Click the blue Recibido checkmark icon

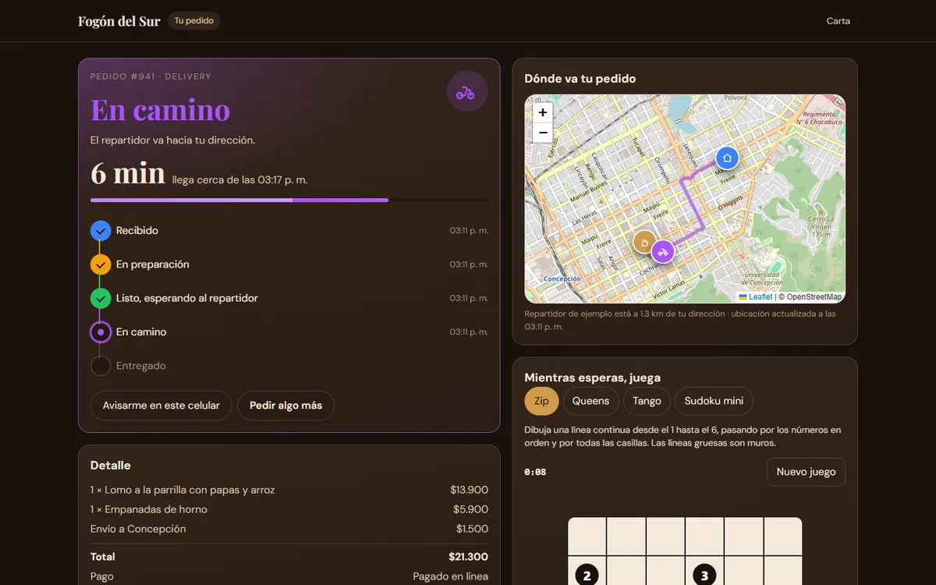101,231
